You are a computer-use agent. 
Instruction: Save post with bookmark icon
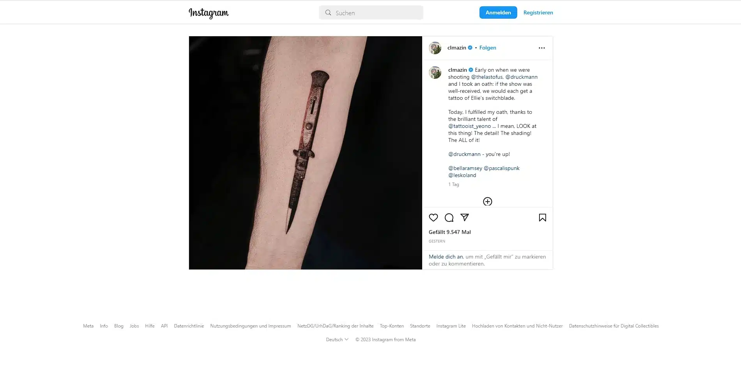542,218
